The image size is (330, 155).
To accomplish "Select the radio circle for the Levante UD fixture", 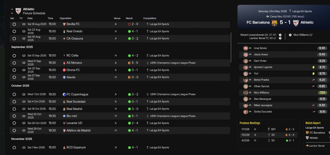I will (14, 123).
